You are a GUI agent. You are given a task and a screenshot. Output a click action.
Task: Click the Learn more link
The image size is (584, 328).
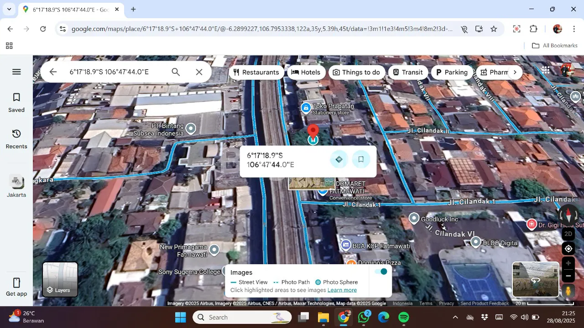[x=342, y=290]
